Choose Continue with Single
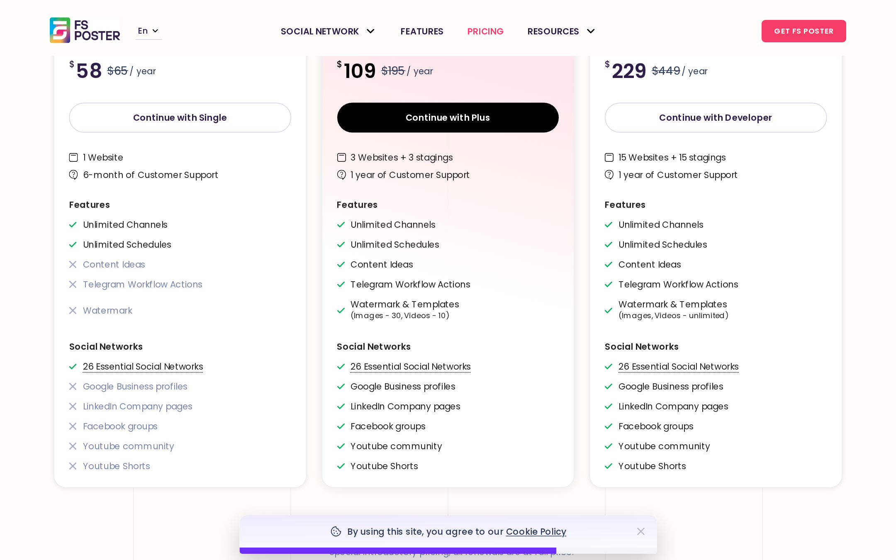Viewport: 896px width, 560px height. (180, 118)
